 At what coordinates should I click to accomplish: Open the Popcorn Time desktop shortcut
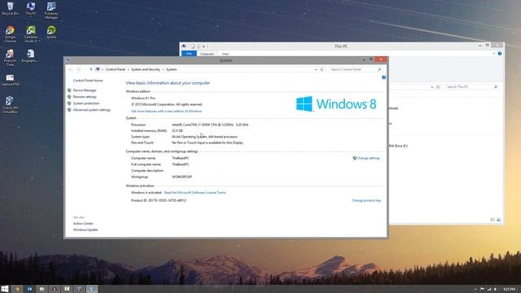(x=10, y=57)
